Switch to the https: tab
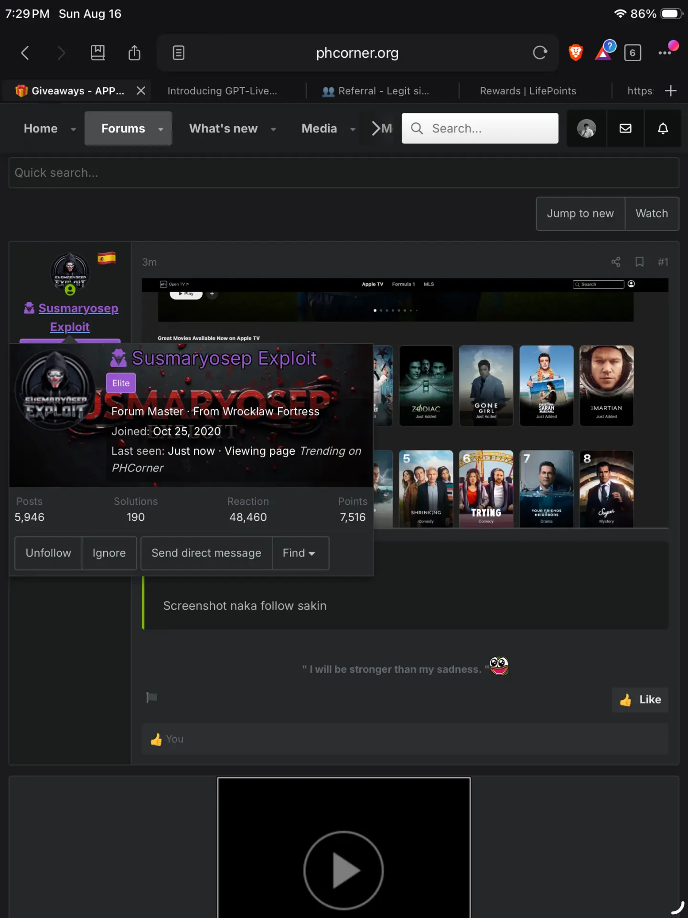 tap(640, 91)
